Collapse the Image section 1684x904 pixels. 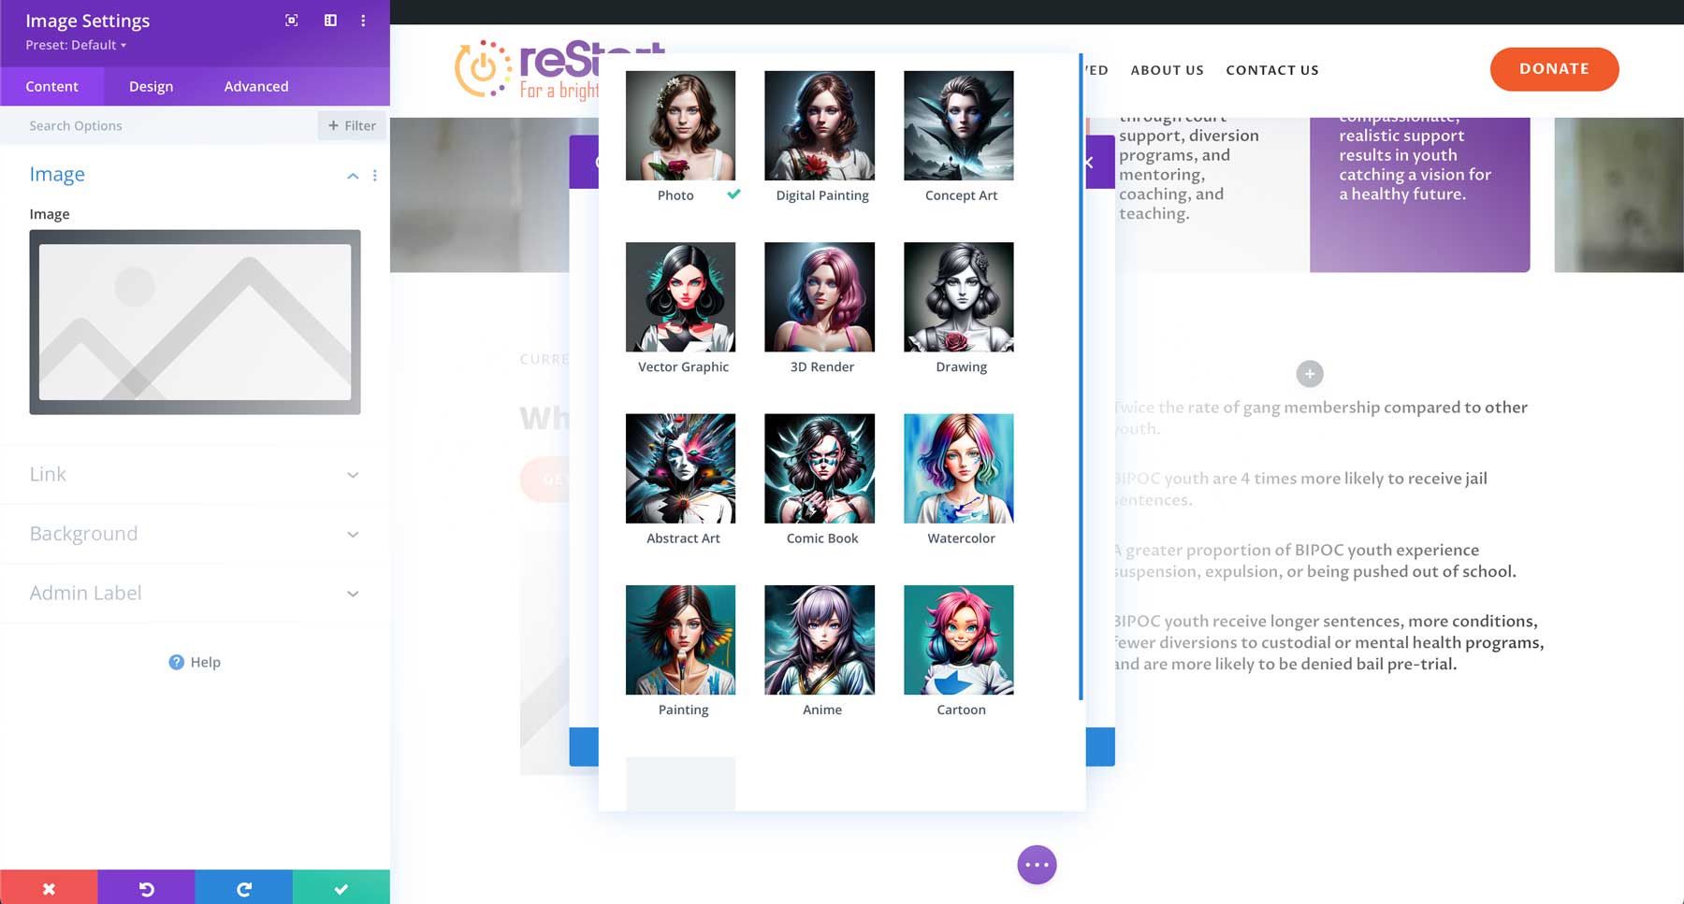click(353, 175)
